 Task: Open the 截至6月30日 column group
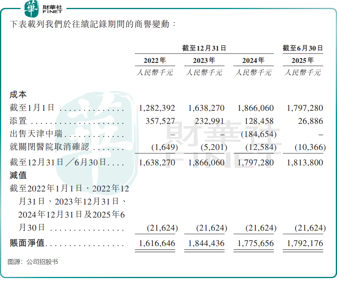click(302, 47)
